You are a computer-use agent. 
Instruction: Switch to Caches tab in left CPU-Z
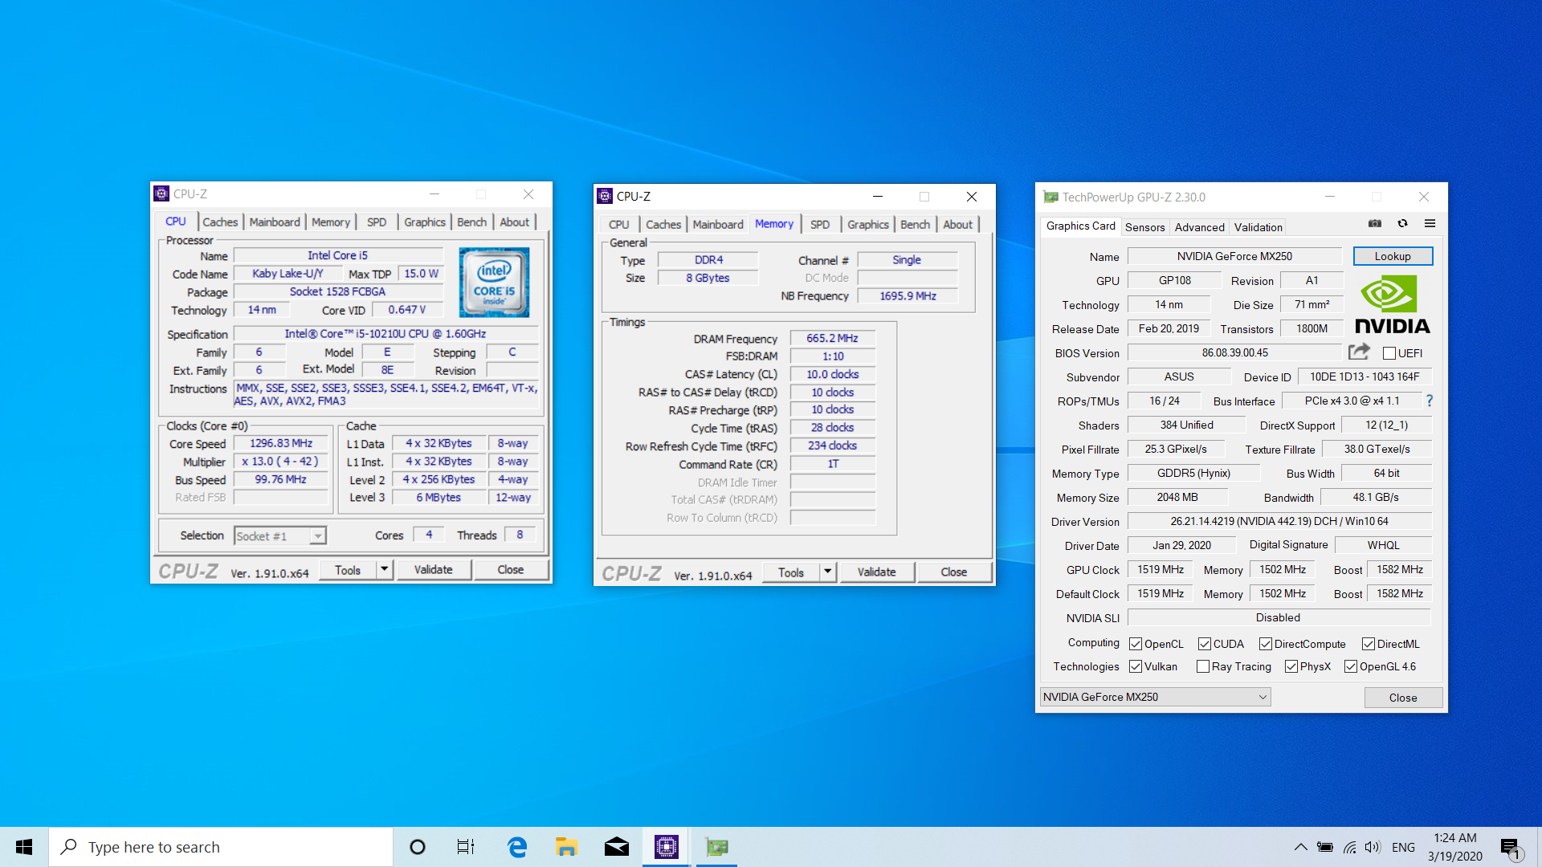pyautogui.click(x=220, y=222)
